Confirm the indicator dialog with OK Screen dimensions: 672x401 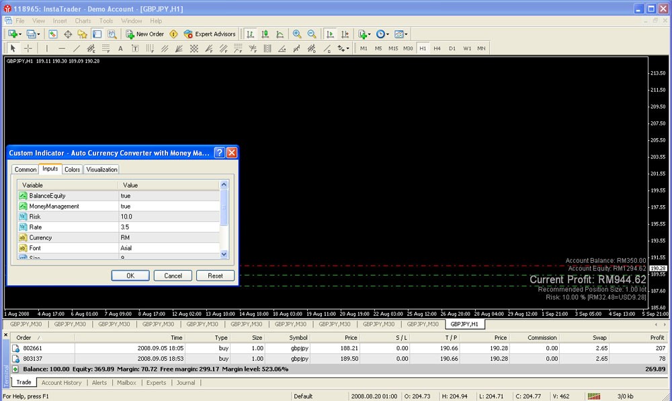pos(130,276)
